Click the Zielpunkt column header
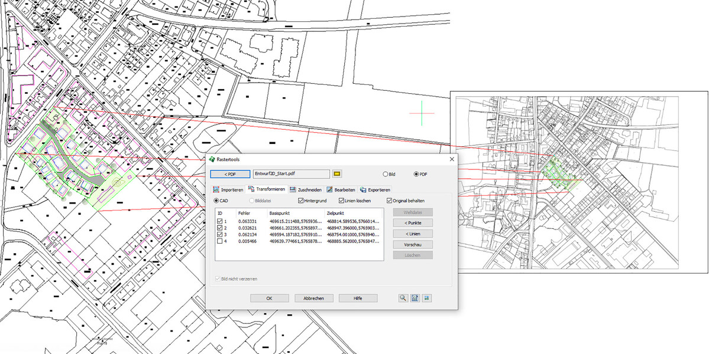The image size is (709, 354). 336,212
